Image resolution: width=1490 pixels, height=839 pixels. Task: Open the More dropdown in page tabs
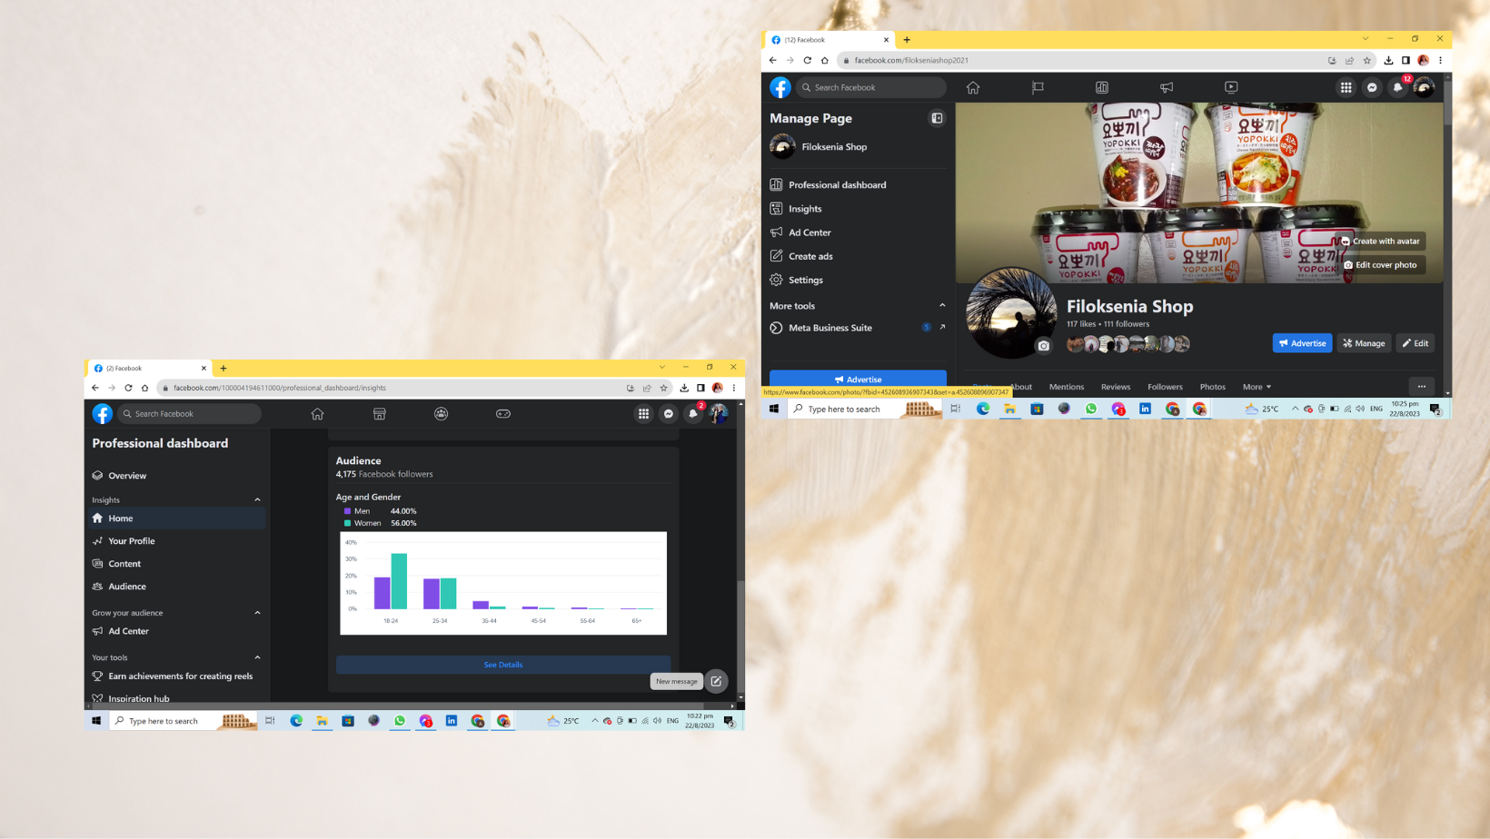tap(1257, 387)
